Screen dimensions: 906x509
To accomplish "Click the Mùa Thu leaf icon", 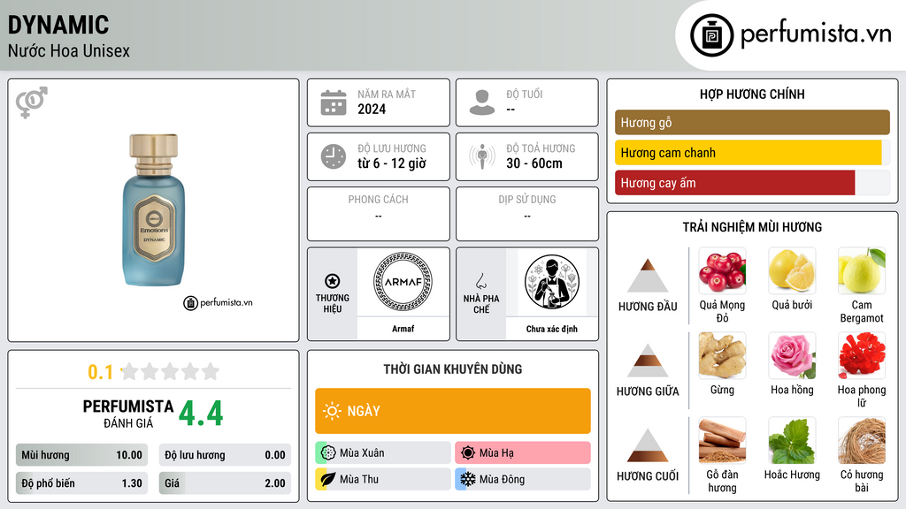I will 328,479.
